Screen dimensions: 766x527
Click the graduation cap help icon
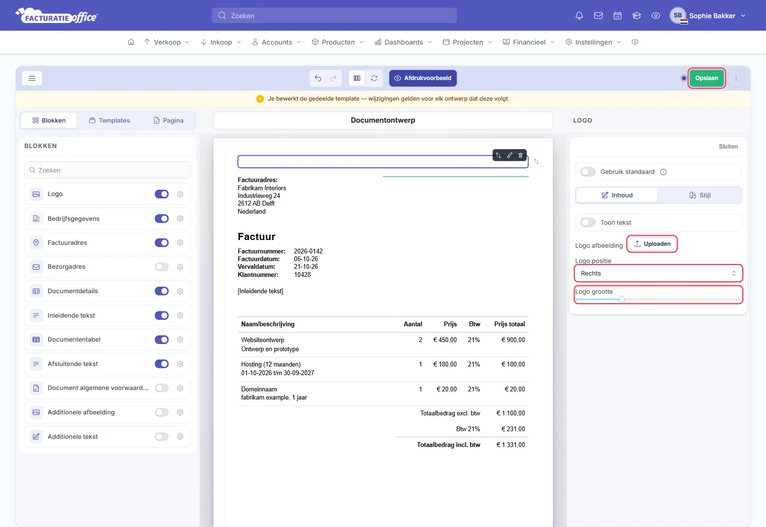637,15
